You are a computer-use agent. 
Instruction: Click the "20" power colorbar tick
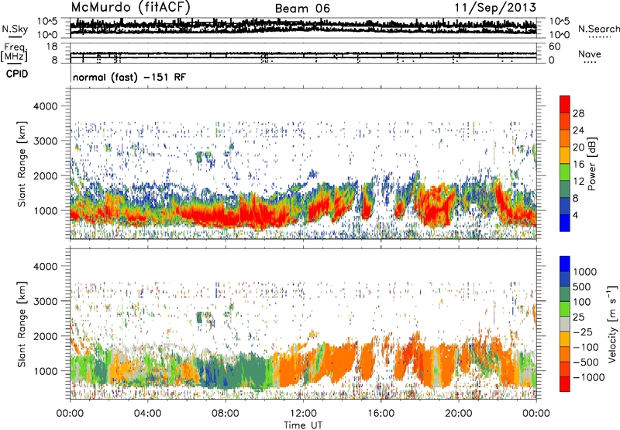click(578, 147)
